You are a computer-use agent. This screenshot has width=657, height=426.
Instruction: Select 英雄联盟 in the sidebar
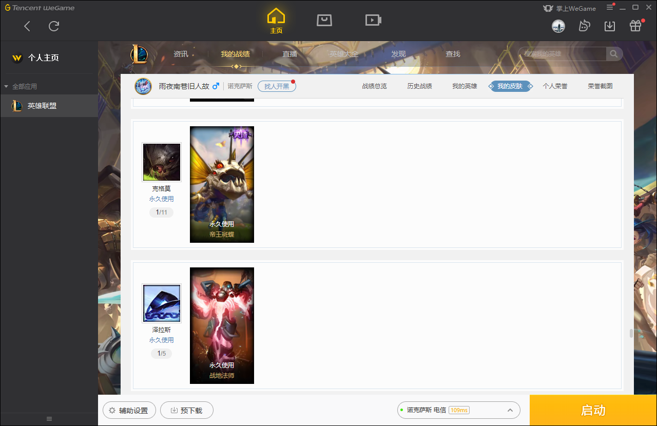(x=49, y=106)
